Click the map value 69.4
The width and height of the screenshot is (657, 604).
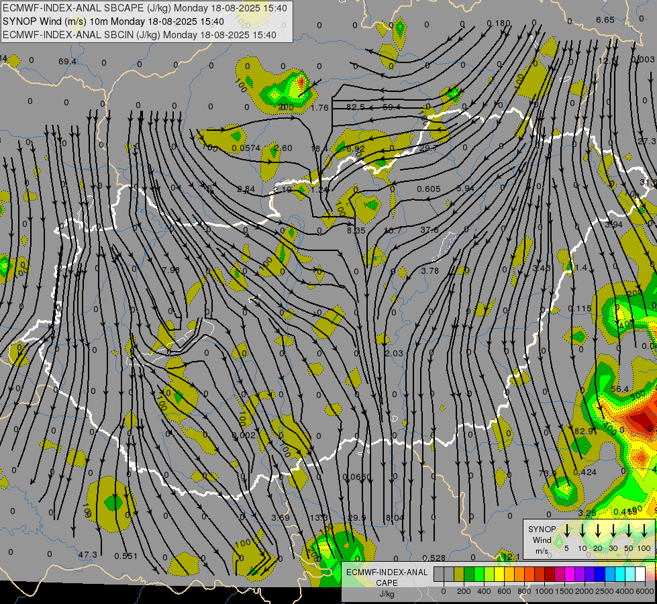(68, 62)
